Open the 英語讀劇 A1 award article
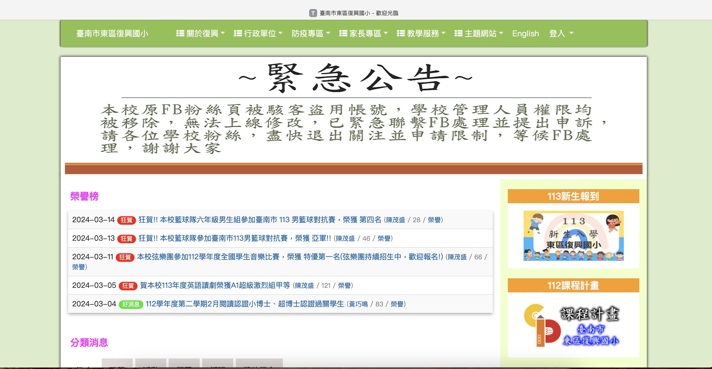Image resolution: width=712 pixels, height=369 pixels. click(215, 285)
